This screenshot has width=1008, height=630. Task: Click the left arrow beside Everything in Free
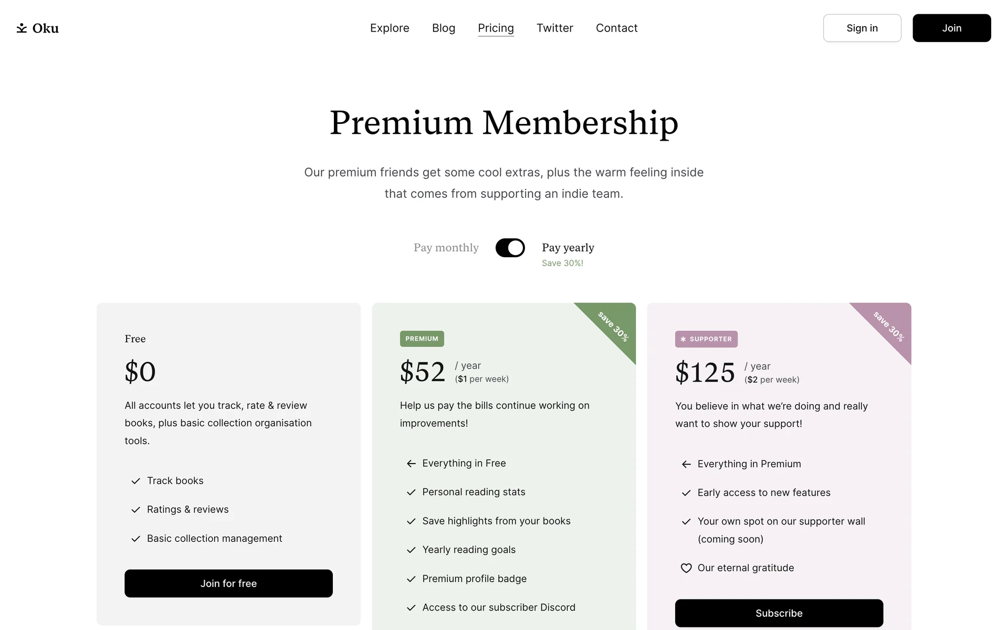411,464
